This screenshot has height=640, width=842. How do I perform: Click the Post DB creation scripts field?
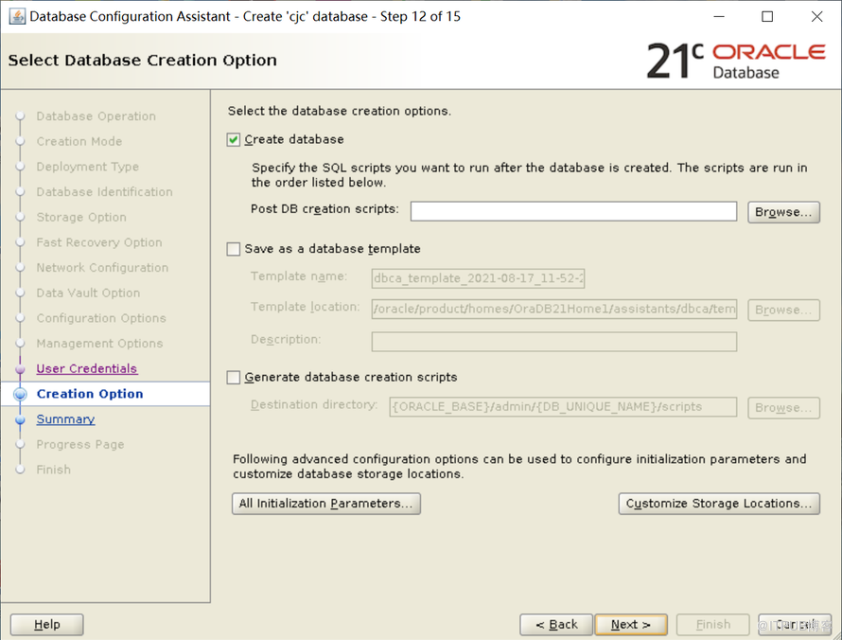[x=573, y=211]
